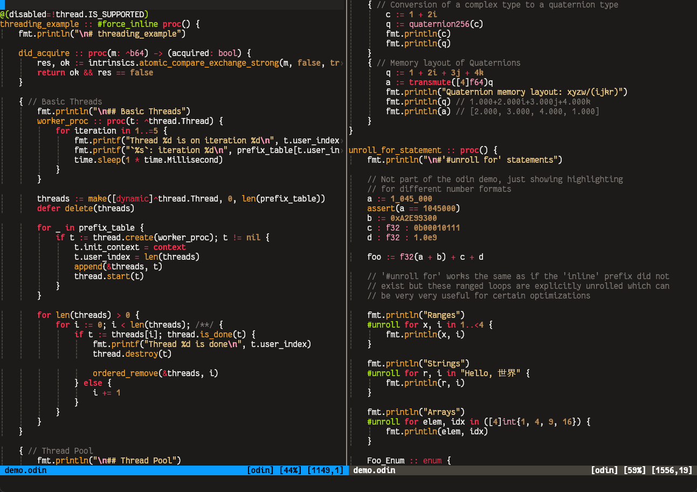
Task: Click the 'thread.destroy(t)' call
Action: click(132, 354)
